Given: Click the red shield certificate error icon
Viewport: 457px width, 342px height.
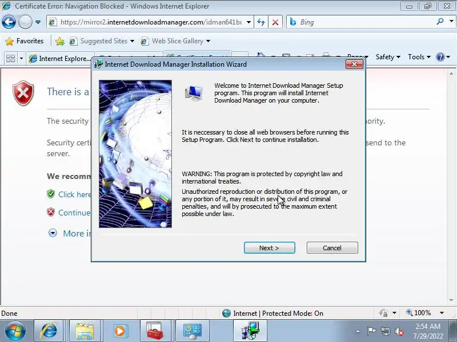Looking at the screenshot, I should [x=23, y=93].
